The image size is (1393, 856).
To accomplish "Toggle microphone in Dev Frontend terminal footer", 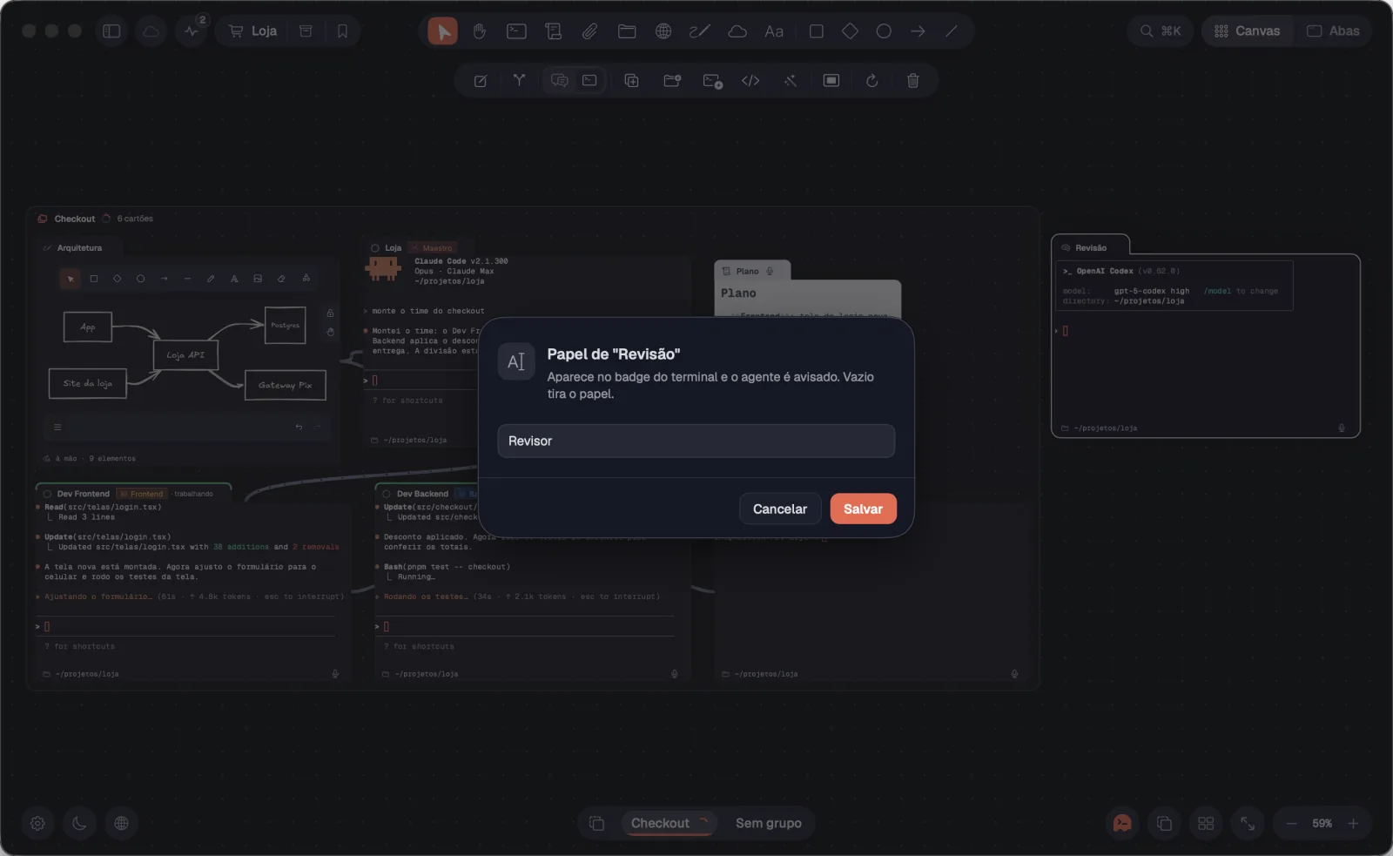I will (335, 674).
